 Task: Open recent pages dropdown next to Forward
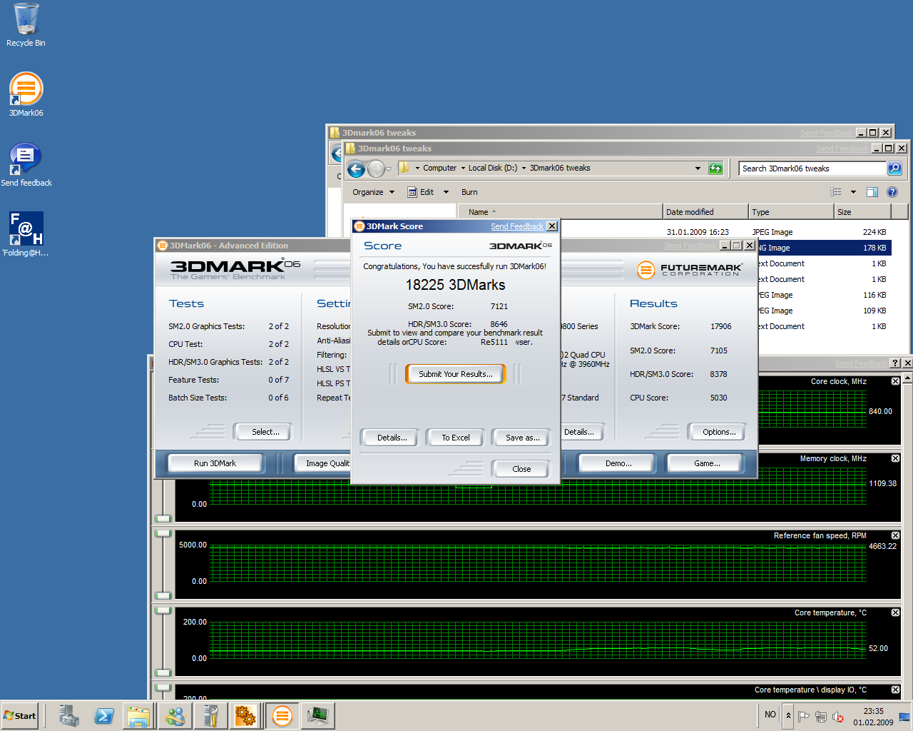[389, 169]
